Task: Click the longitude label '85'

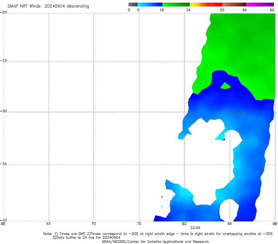Action: click(x=230, y=224)
